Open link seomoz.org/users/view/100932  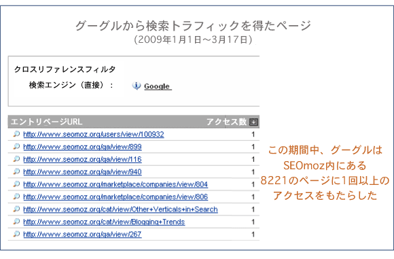point(94,135)
